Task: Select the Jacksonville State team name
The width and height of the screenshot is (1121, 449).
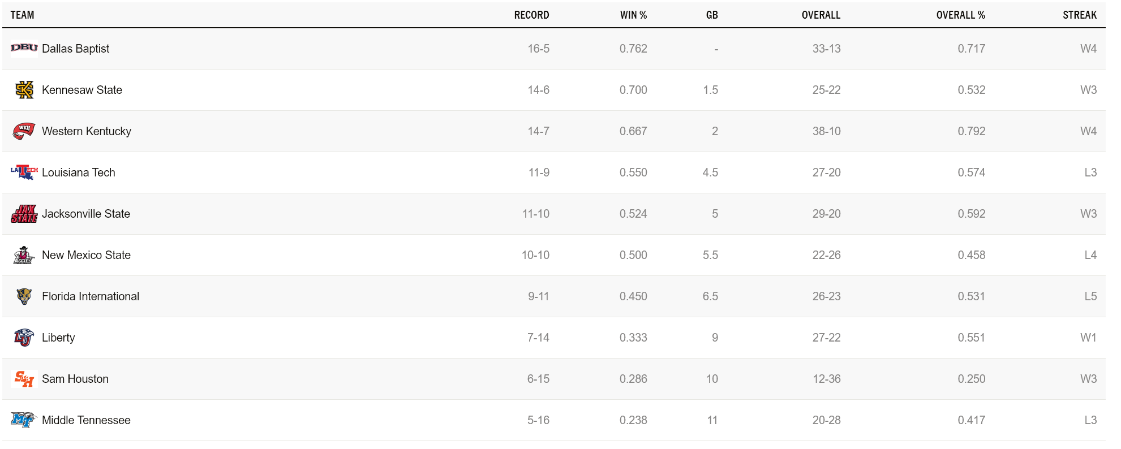Action: click(x=86, y=214)
